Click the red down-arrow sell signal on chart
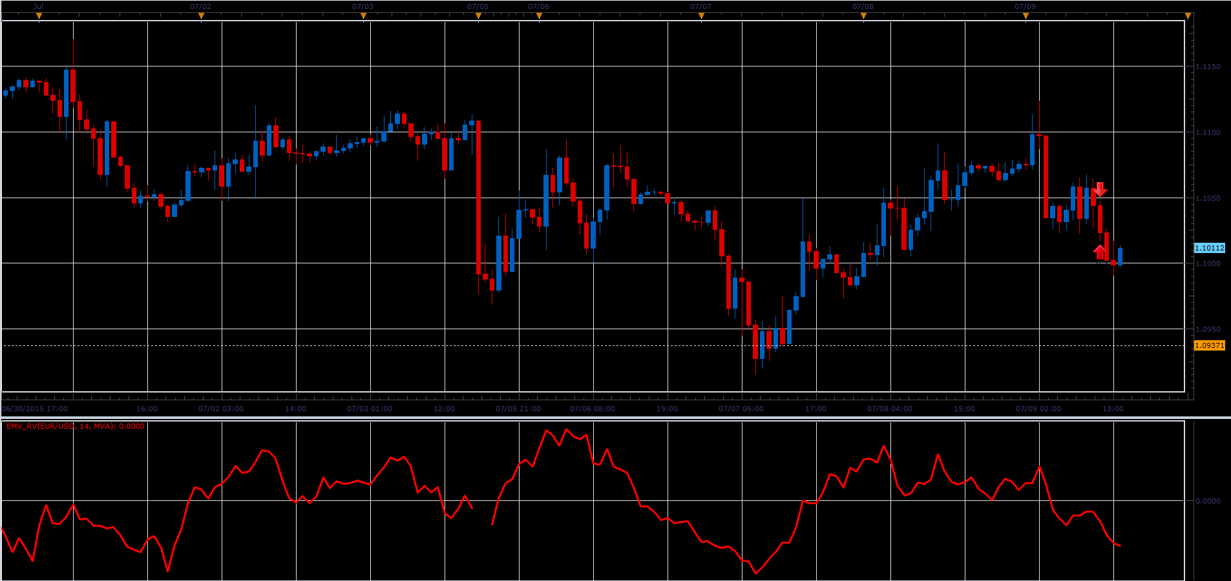This screenshot has width=1231, height=581. [x=1100, y=189]
